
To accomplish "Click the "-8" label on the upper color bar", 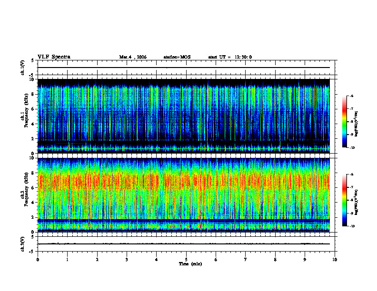I will click(x=351, y=122).
